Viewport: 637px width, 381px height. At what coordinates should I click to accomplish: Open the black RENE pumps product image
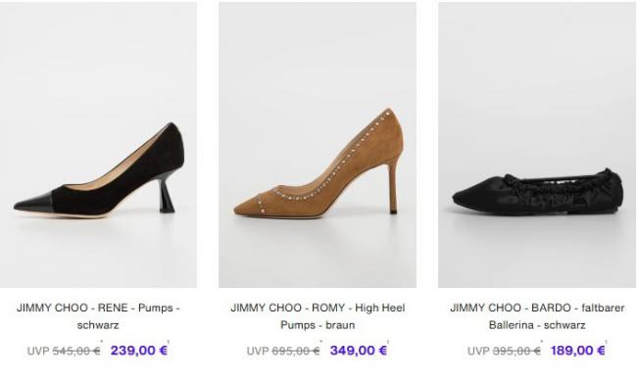click(98, 145)
